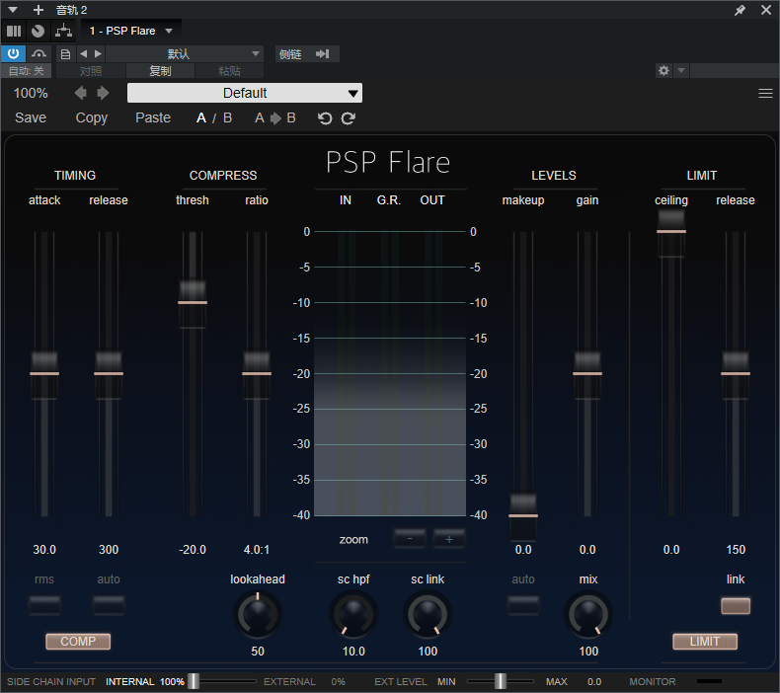Screen dimensions: 780x693
Task: Click the 复制 copy item
Action: [160, 71]
